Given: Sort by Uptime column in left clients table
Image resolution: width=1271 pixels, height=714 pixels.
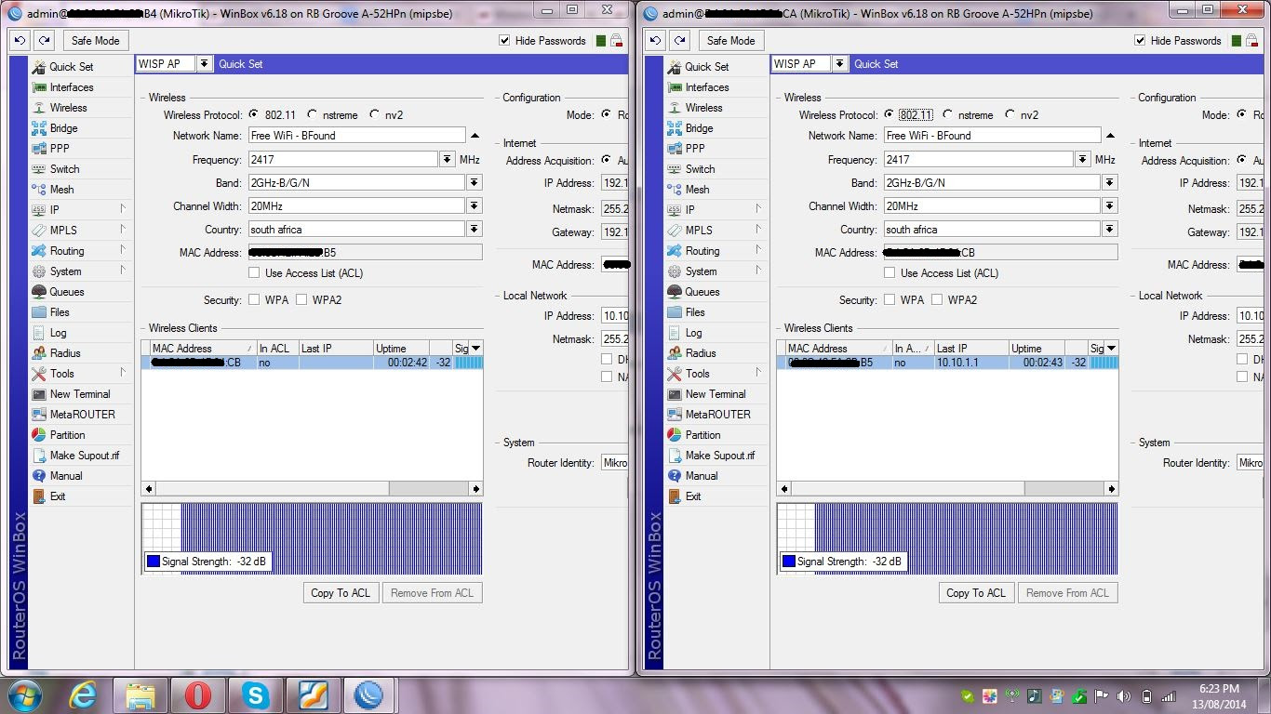Looking at the screenshot, I should click(402, 349).
